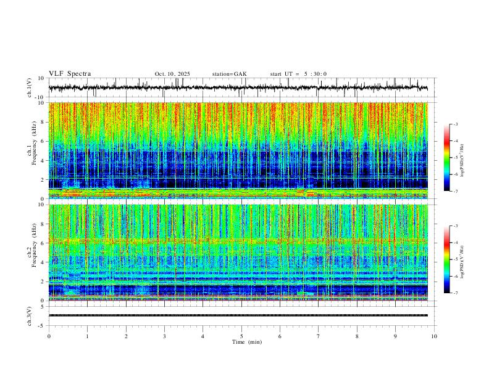Click the "-4" tick on lower colorbar

[455, 243]
